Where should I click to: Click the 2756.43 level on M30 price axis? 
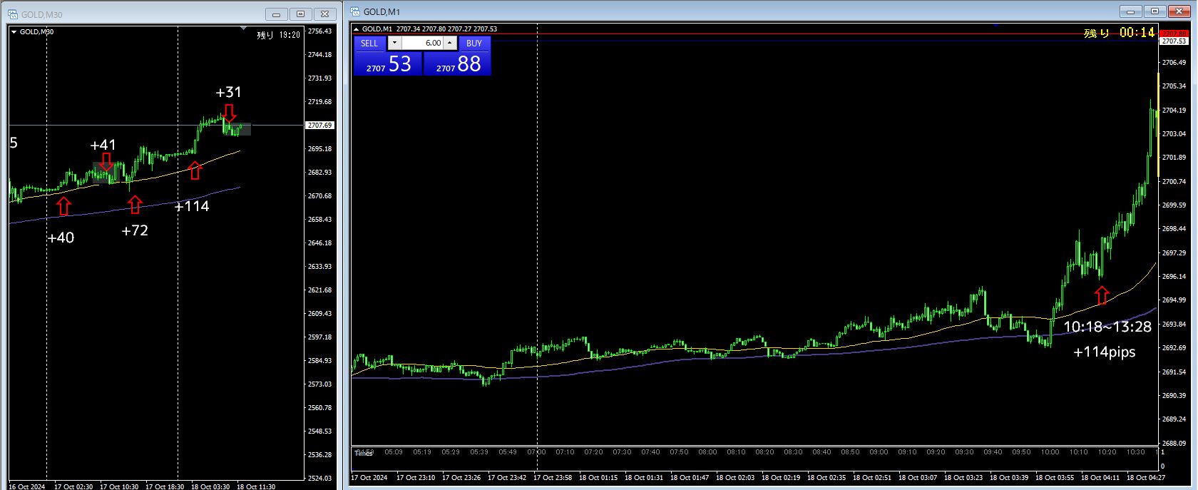(319, 31)
